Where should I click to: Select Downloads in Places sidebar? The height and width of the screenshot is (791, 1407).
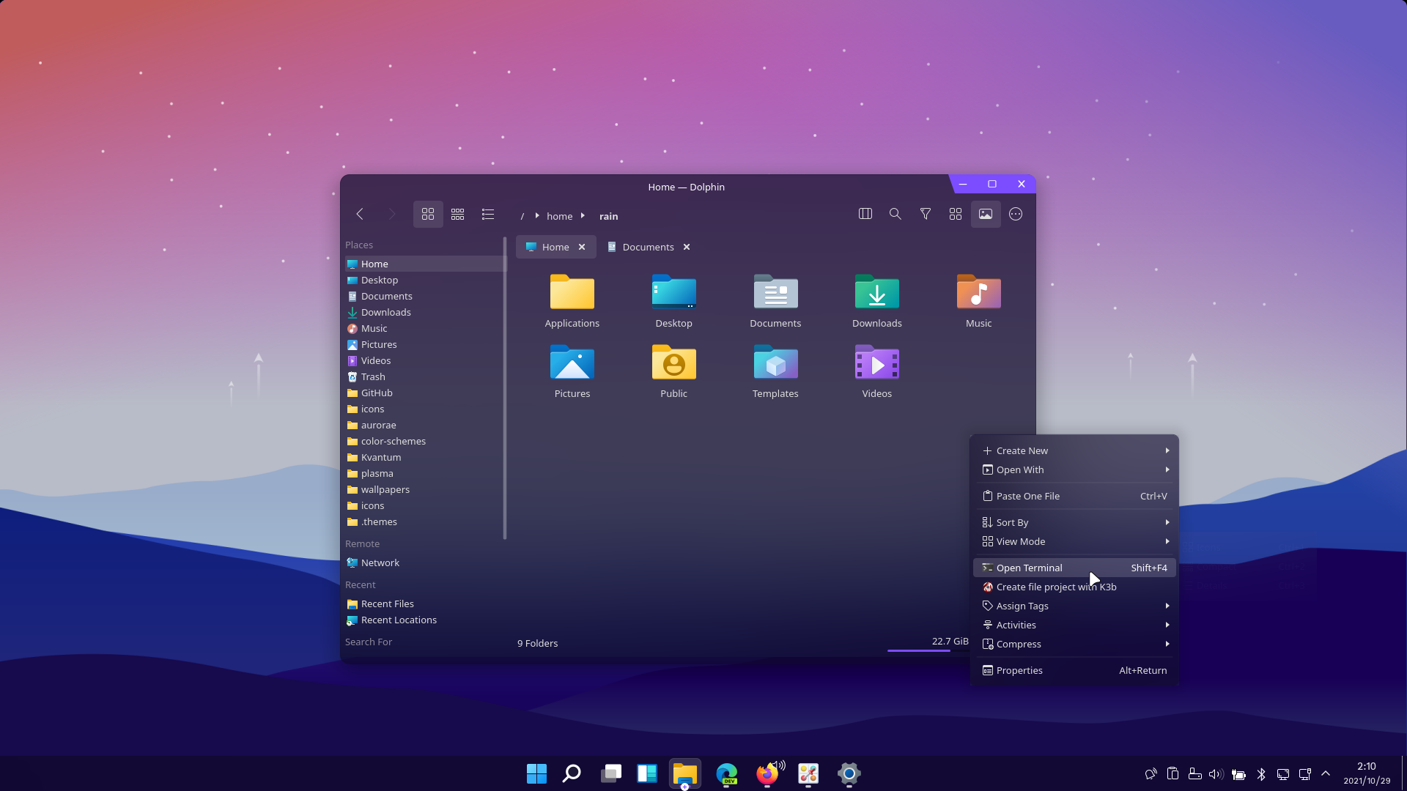(x=424, y=312)
